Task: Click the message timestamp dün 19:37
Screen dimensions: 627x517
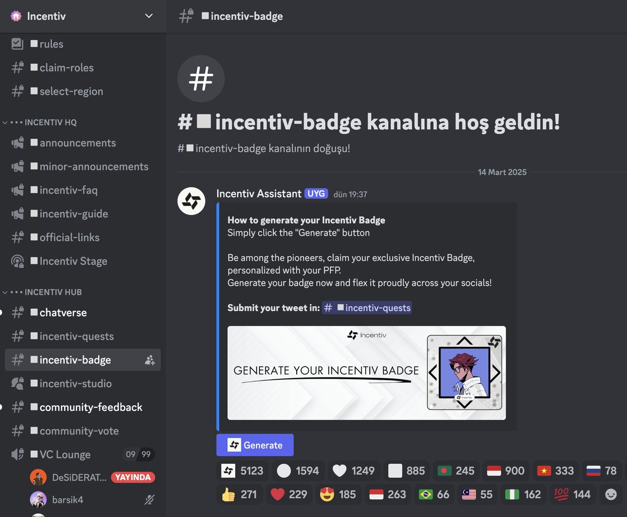Action: pyautogui.click(x=351, y=194)
